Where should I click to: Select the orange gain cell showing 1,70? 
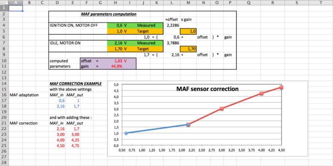pyautogui.click(x=188, y=49)
